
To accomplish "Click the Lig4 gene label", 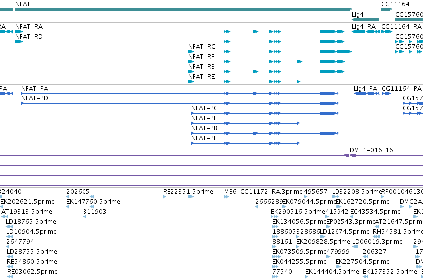I will coord(358,15).
